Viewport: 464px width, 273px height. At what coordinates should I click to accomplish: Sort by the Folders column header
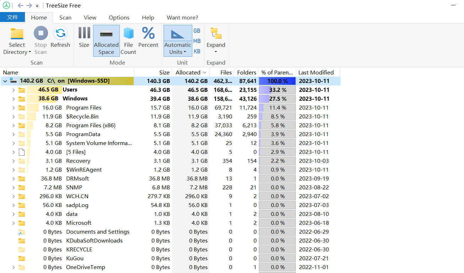[246, 72]
